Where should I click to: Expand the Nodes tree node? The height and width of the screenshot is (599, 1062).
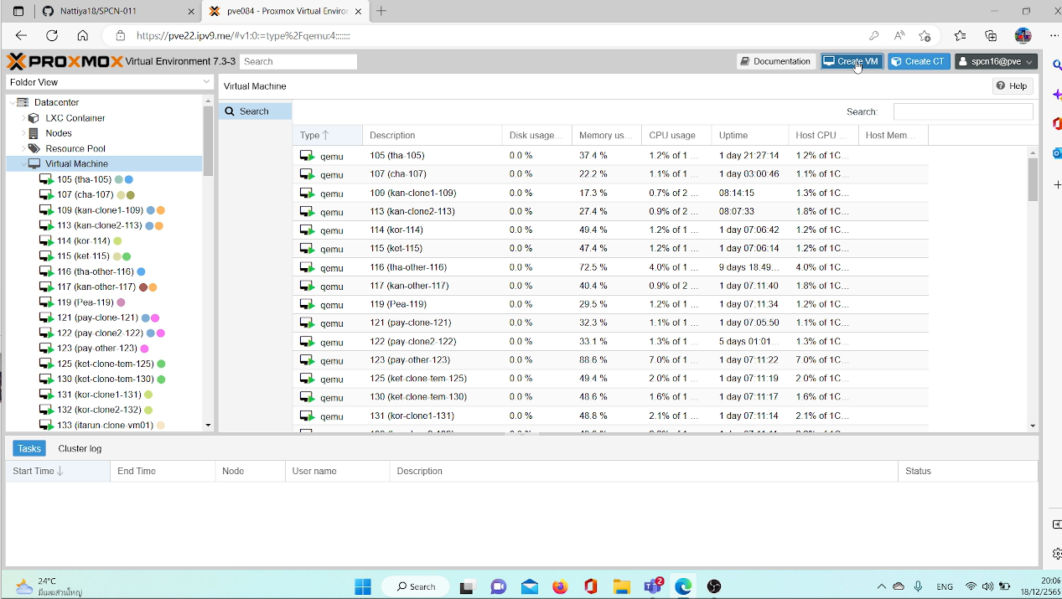click(x=23, y=133)
